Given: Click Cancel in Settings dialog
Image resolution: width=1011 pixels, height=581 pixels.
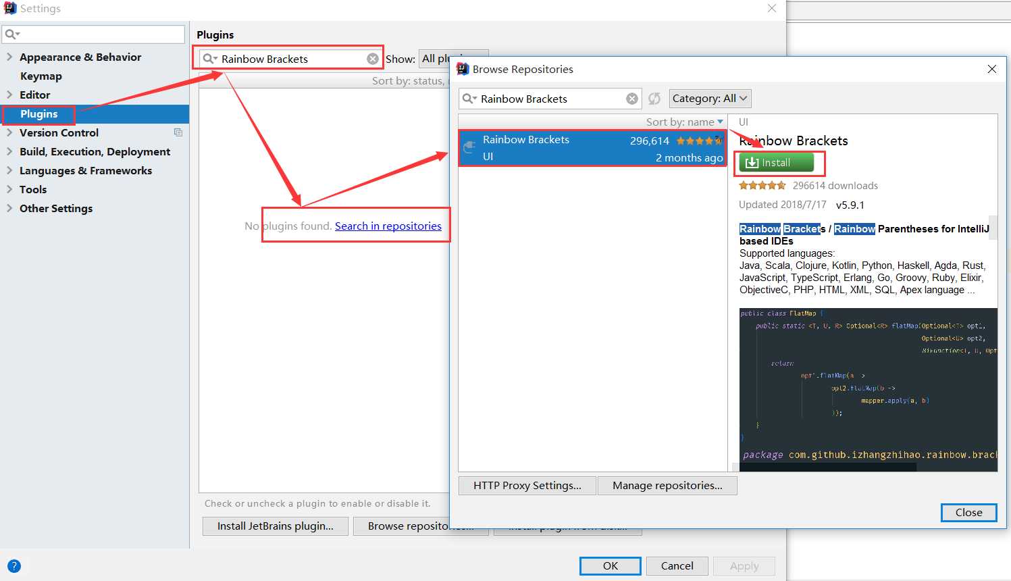Looking at the screenshot, I should (x=677, y=566).
